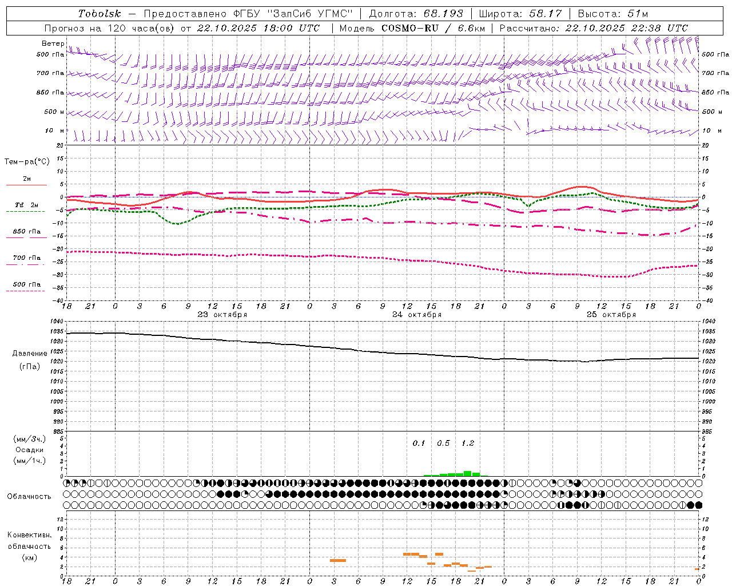
Task: Click the "0.1" precipitation amount value
Action: click(x=419, y=444)
